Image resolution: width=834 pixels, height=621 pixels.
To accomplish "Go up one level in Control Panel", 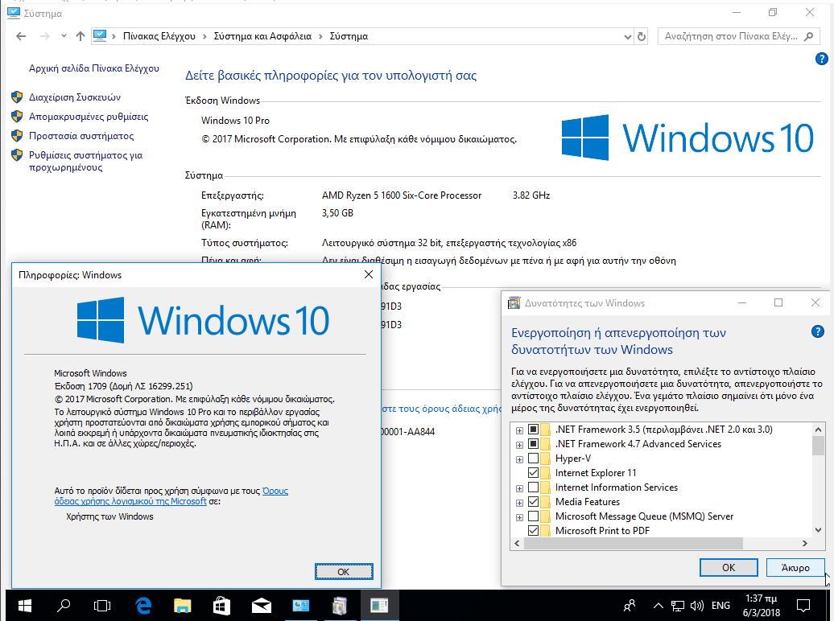I will 81,36.
